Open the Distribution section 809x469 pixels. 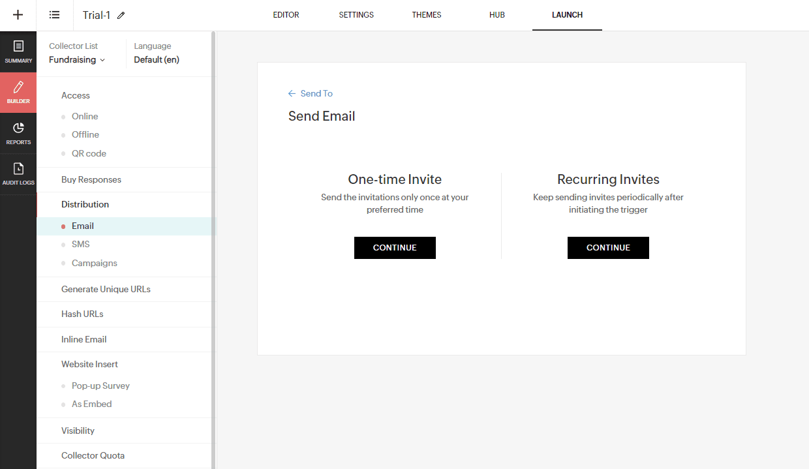pos(85,204)
